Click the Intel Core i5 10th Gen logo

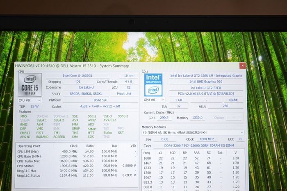point(30,85)
